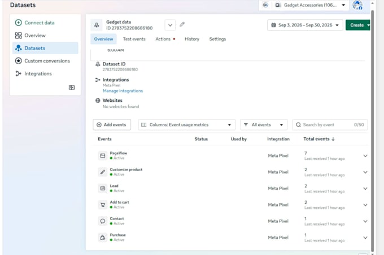Click the columns icon in Columns dropdown

144,125
